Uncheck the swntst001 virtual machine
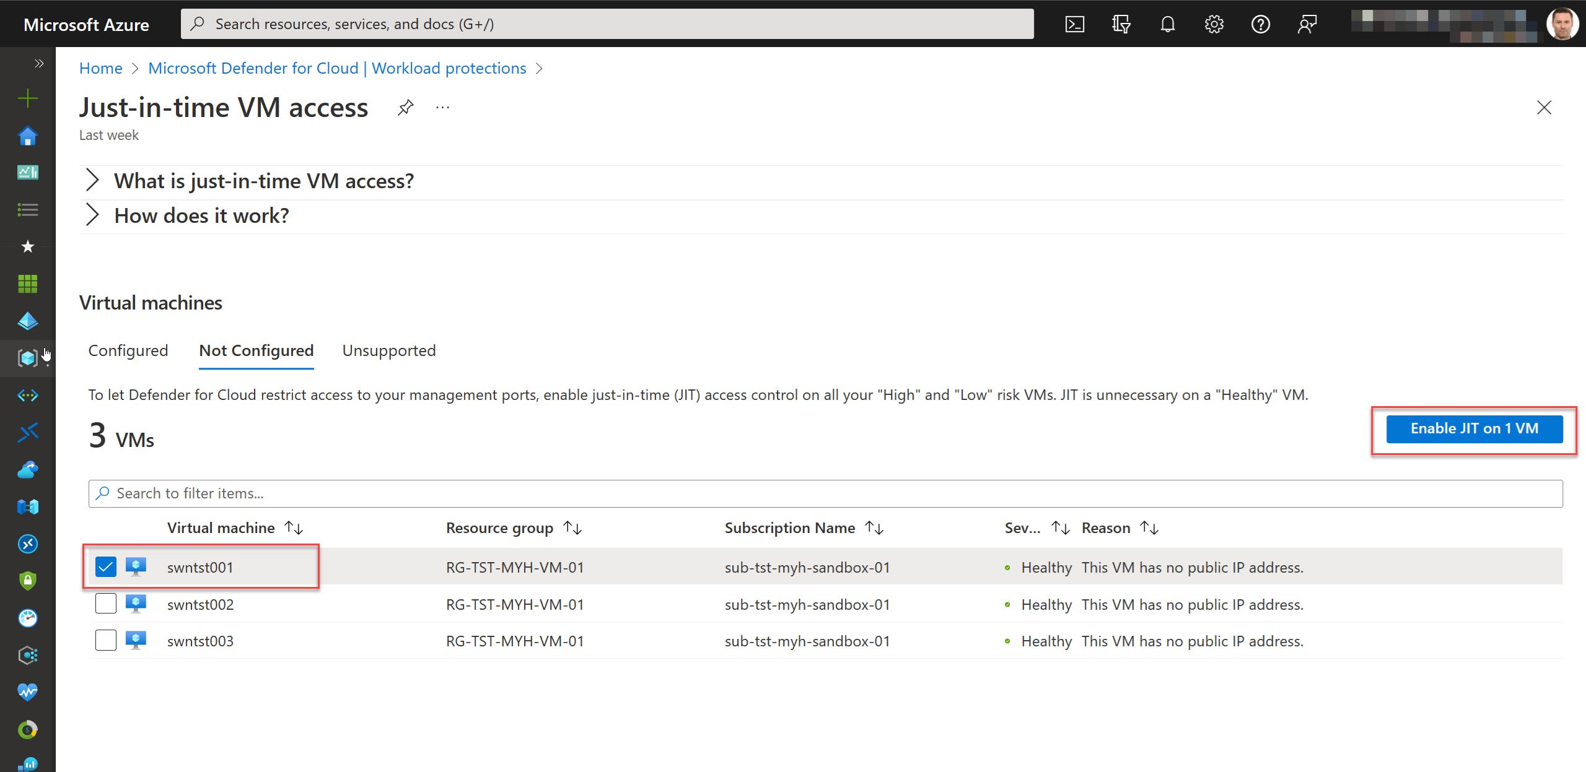 pyautogui.click(x=105, y=566)
